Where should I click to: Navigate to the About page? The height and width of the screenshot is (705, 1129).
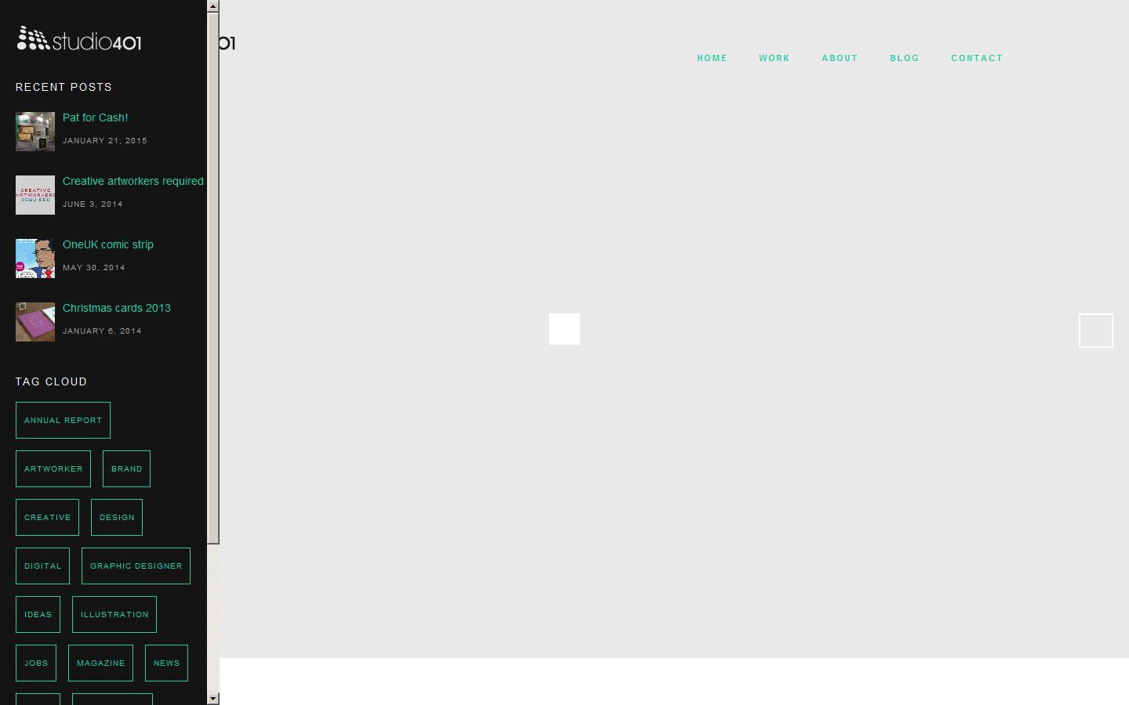coord(840,58)
